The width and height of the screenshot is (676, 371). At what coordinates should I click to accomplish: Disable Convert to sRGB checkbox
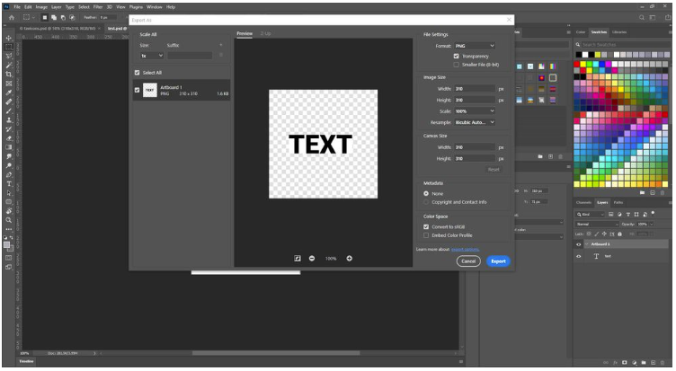pos(426,226)
